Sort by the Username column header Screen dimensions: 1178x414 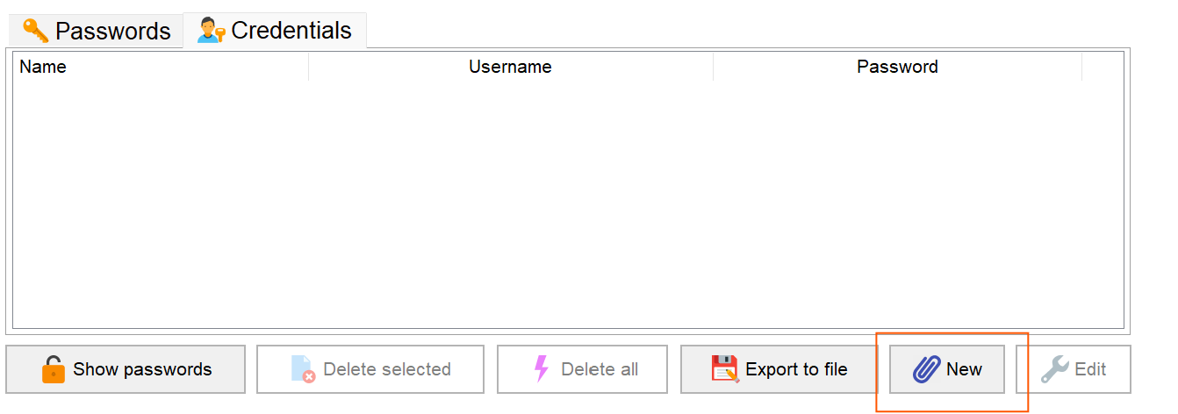click(x=511, y=67)
